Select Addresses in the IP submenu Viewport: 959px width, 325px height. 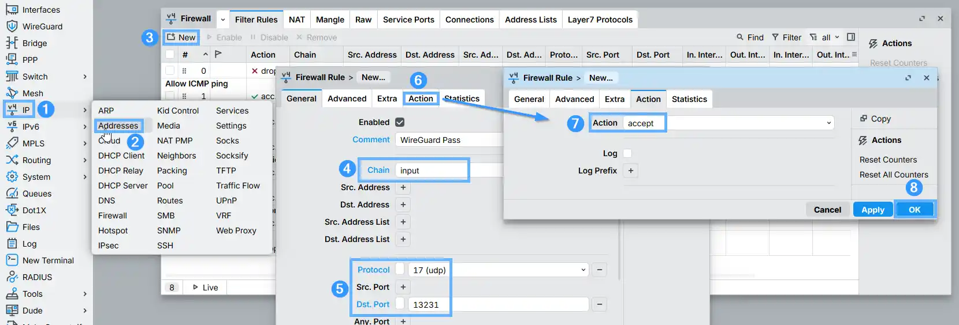(118, 126)
